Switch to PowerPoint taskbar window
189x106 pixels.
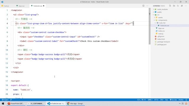[x=16, y=103]
